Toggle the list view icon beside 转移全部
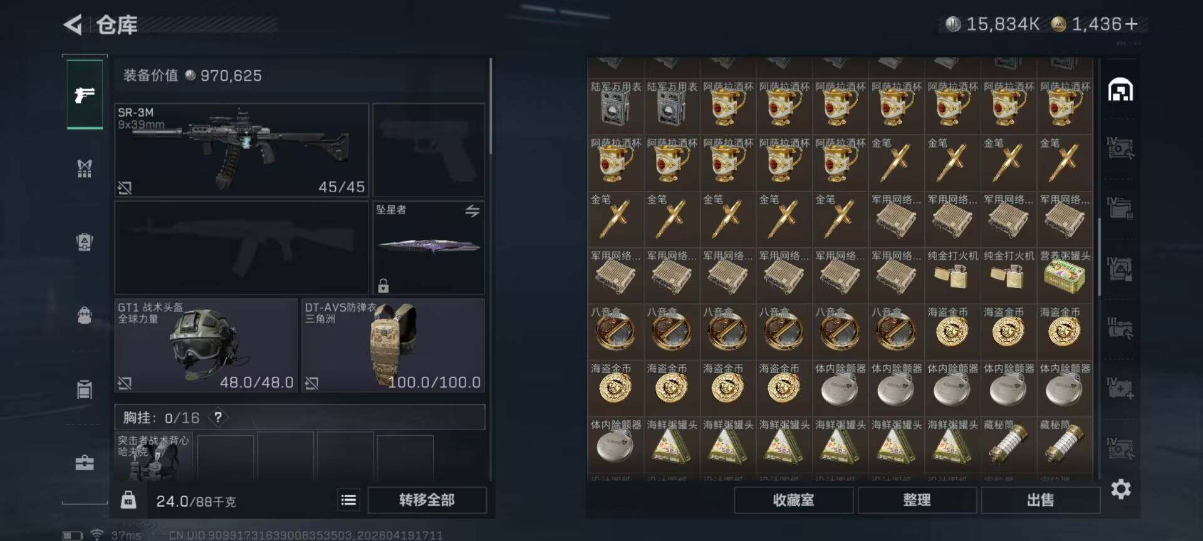Screen dimensions: 1203x541 [x=348, y=500]
